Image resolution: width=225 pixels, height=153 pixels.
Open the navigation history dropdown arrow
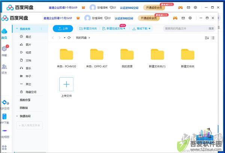(64, 38)
